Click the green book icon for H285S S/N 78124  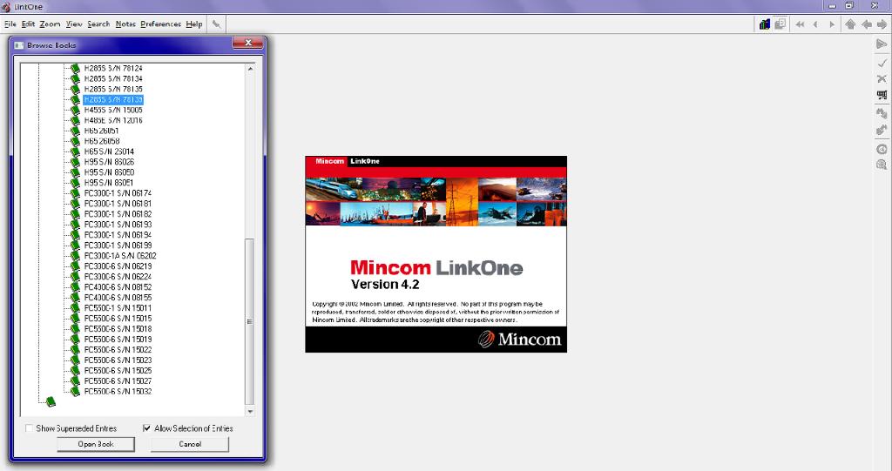click(x=75, y=68)
